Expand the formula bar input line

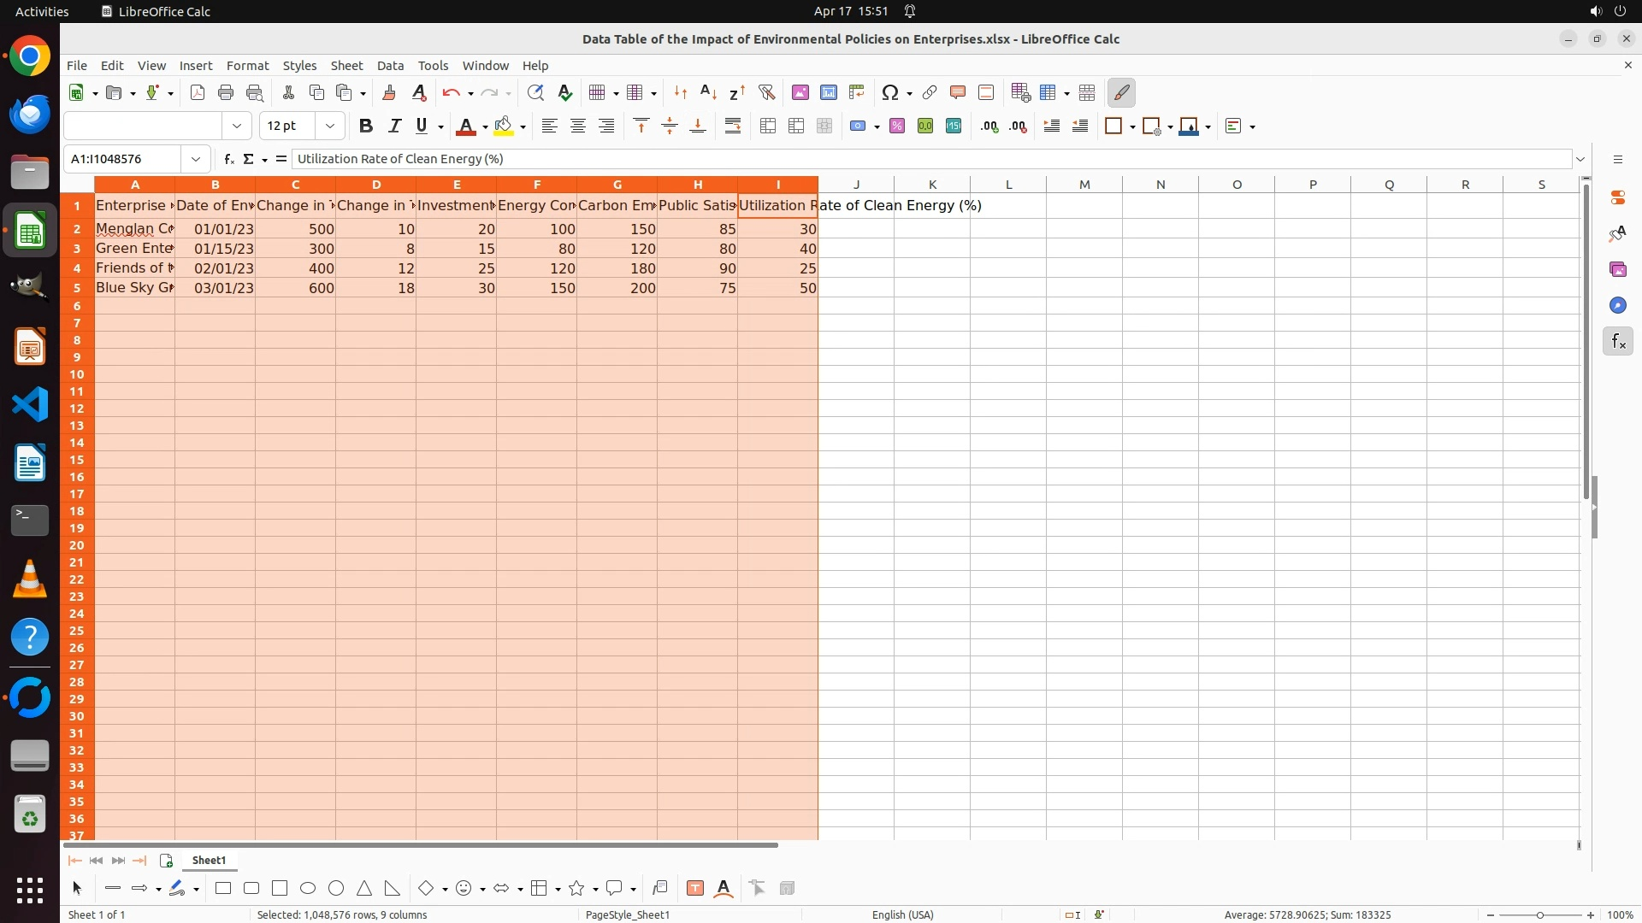[1580, 159]
